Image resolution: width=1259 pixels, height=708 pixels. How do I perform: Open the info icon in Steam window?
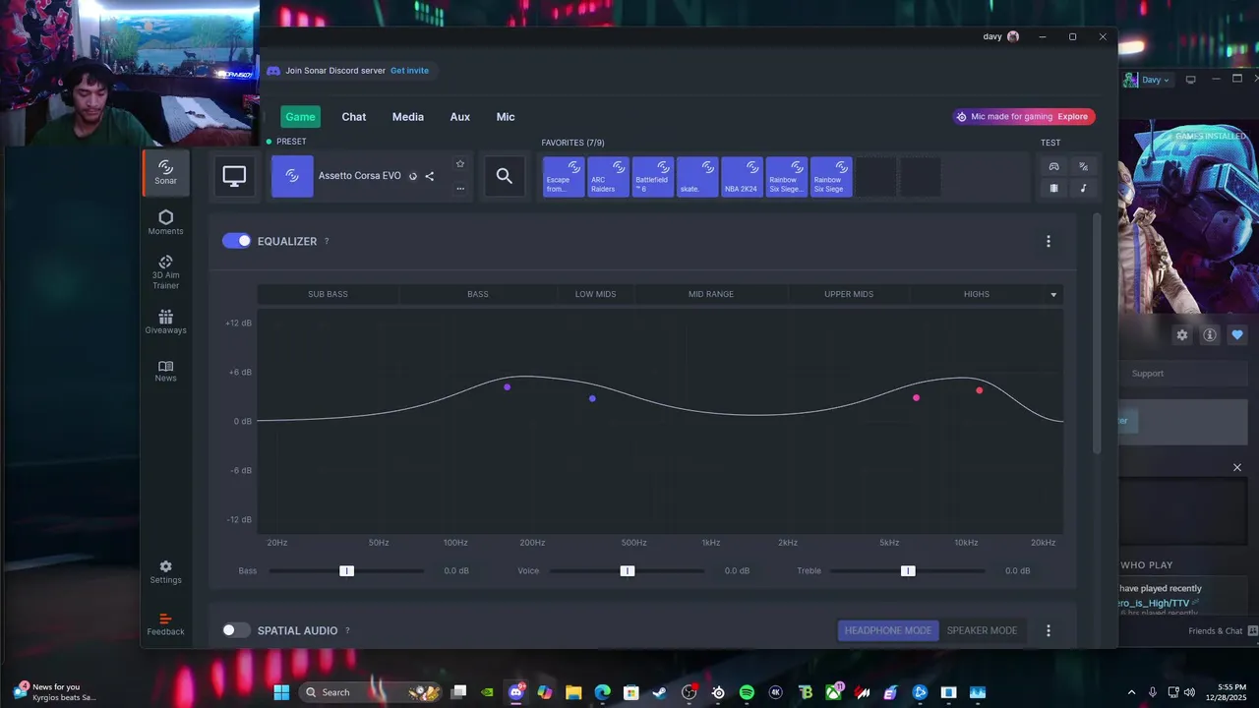(x=1210, y=334)
